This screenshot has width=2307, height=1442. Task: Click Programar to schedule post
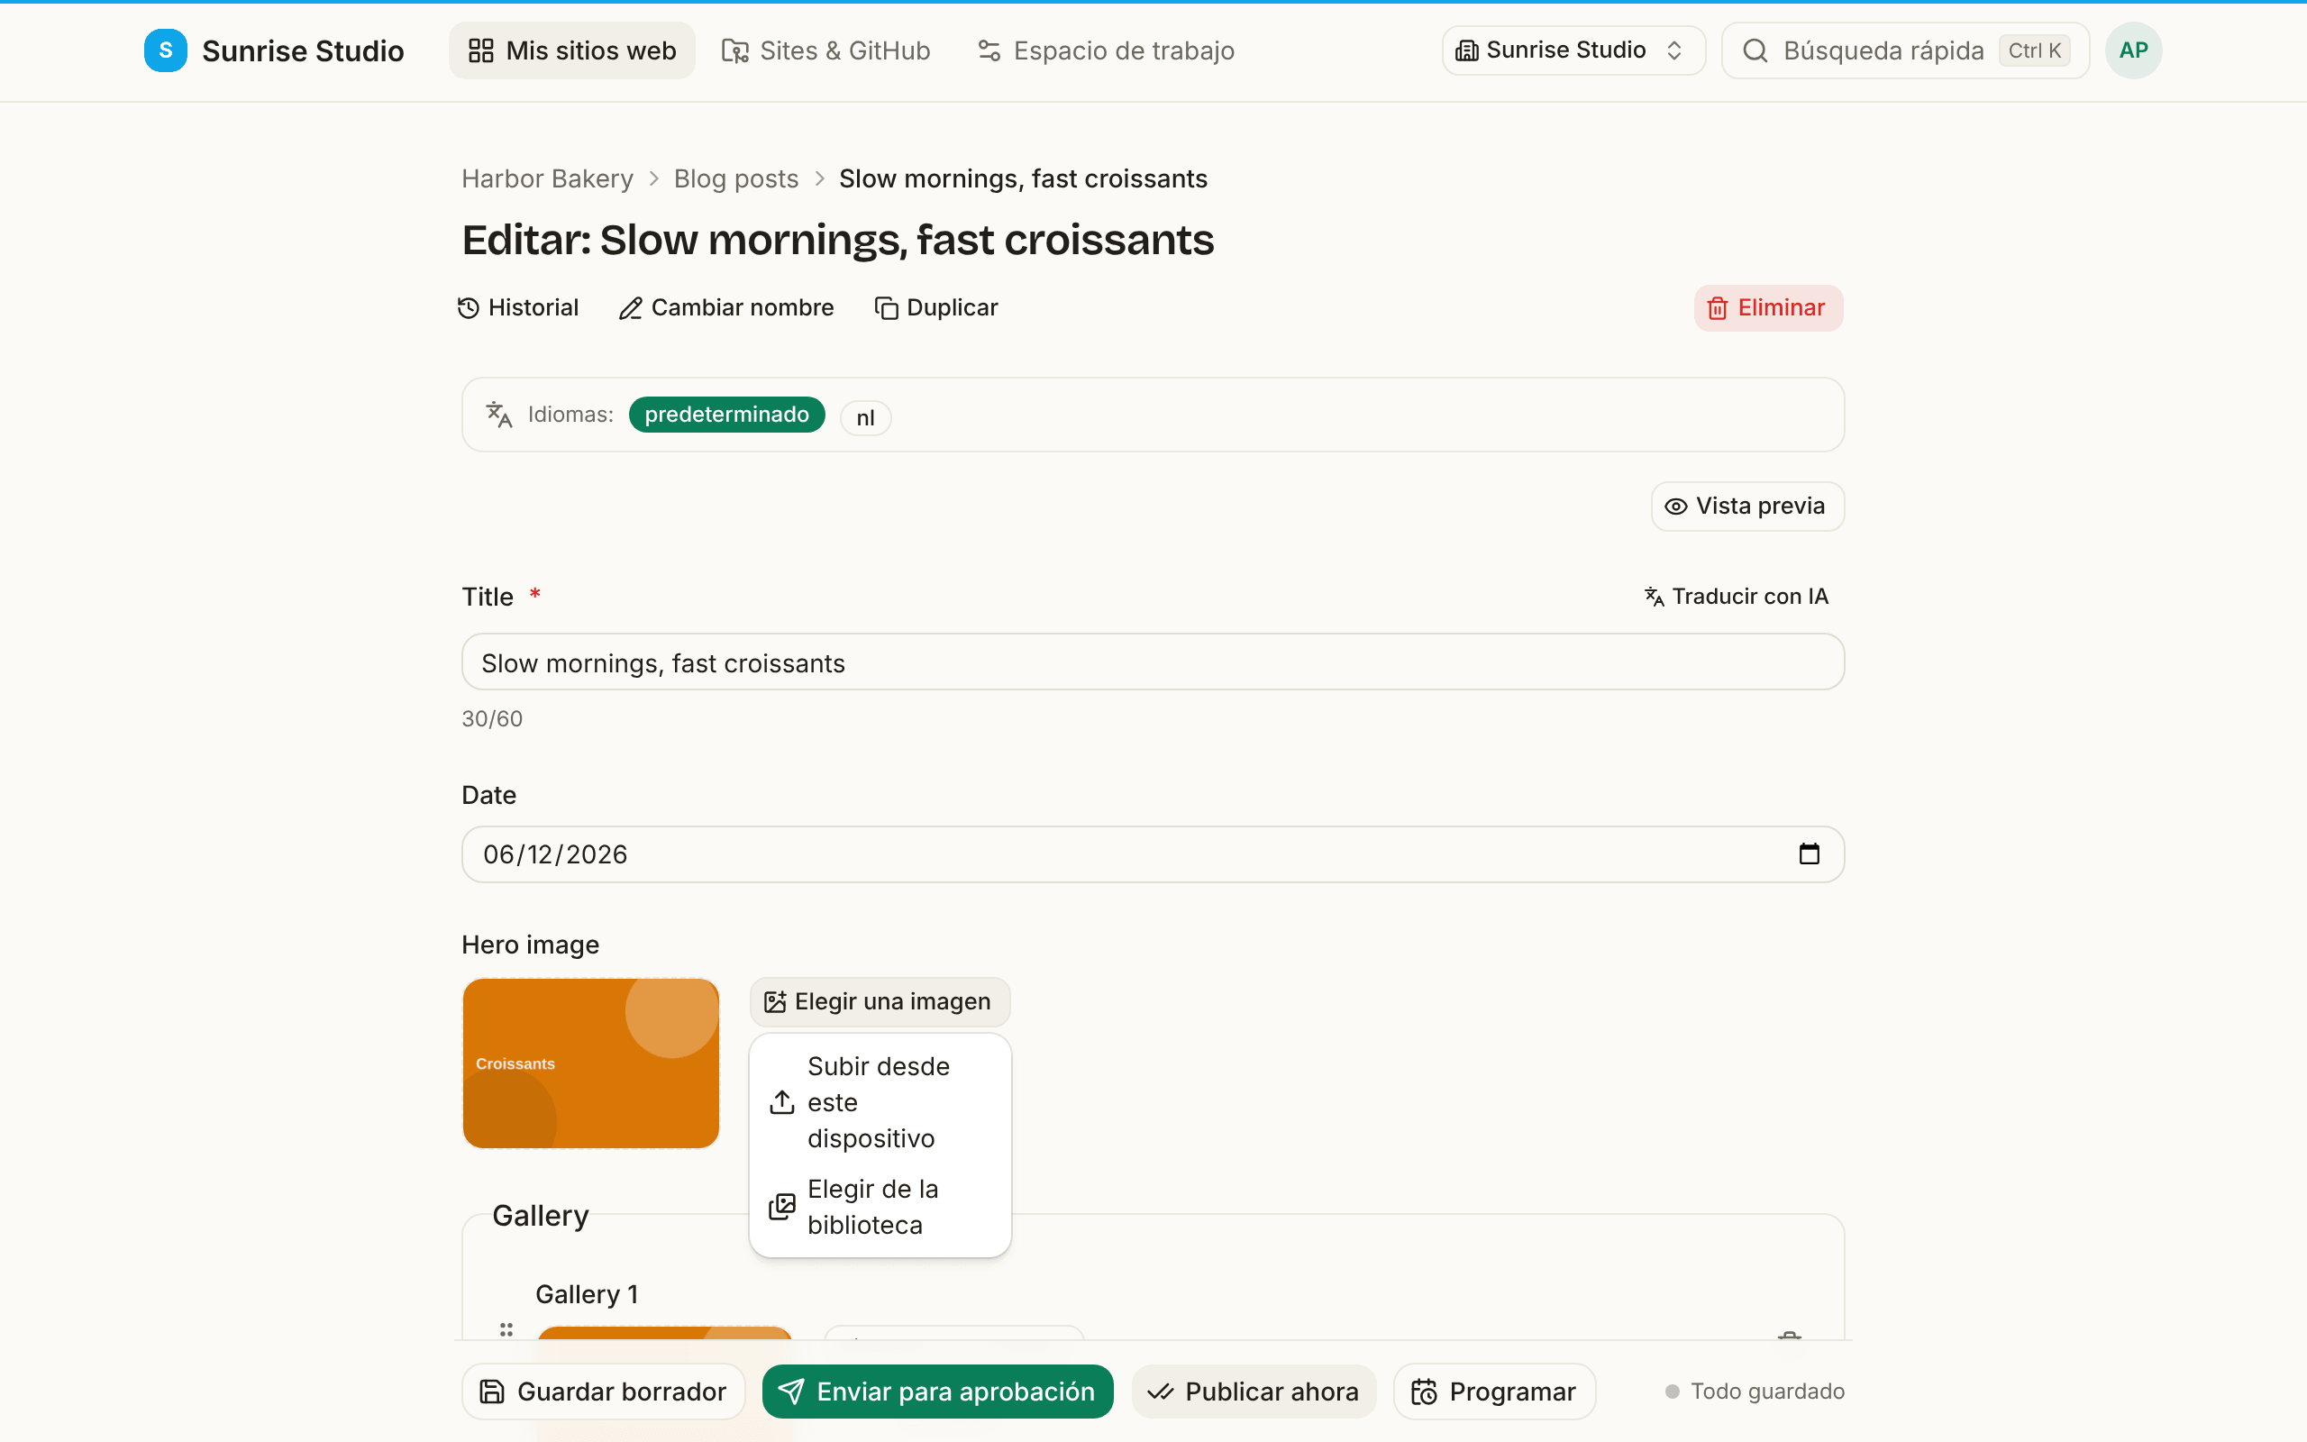pos(1494,1392)
